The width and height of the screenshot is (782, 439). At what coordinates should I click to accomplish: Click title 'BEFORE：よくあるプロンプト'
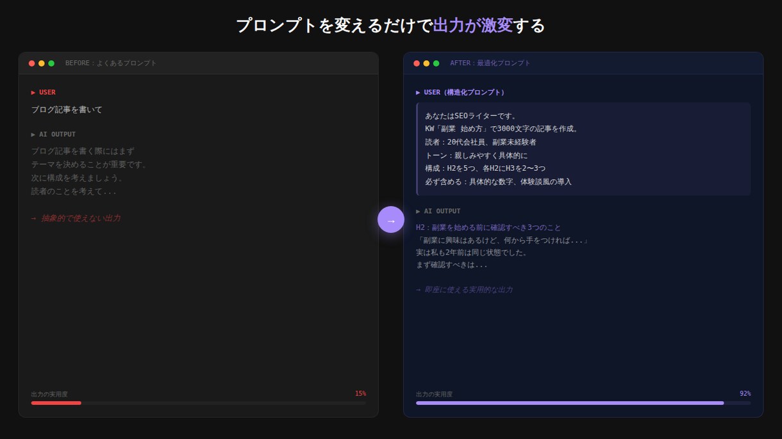[x=111, y=63]
